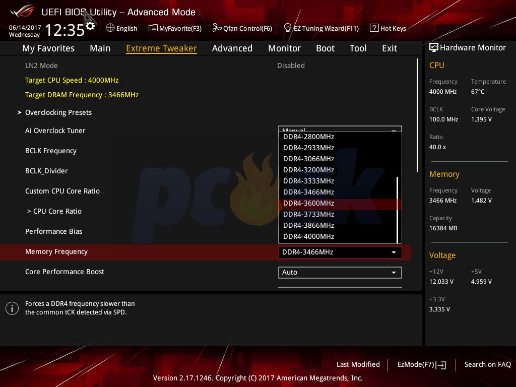Click Target CPU Speed : 4000MHz text

(x=72, y=80)
